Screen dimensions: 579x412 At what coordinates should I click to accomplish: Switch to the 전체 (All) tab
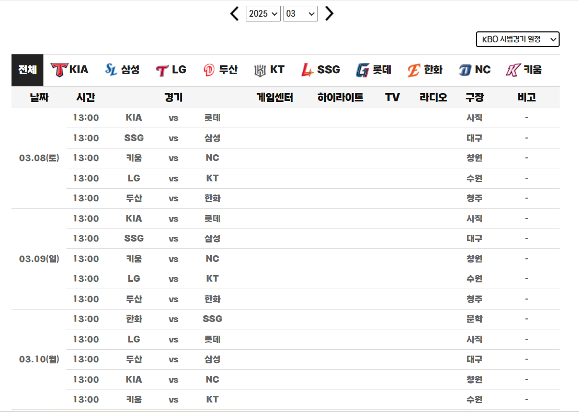(x=27, y=68)
